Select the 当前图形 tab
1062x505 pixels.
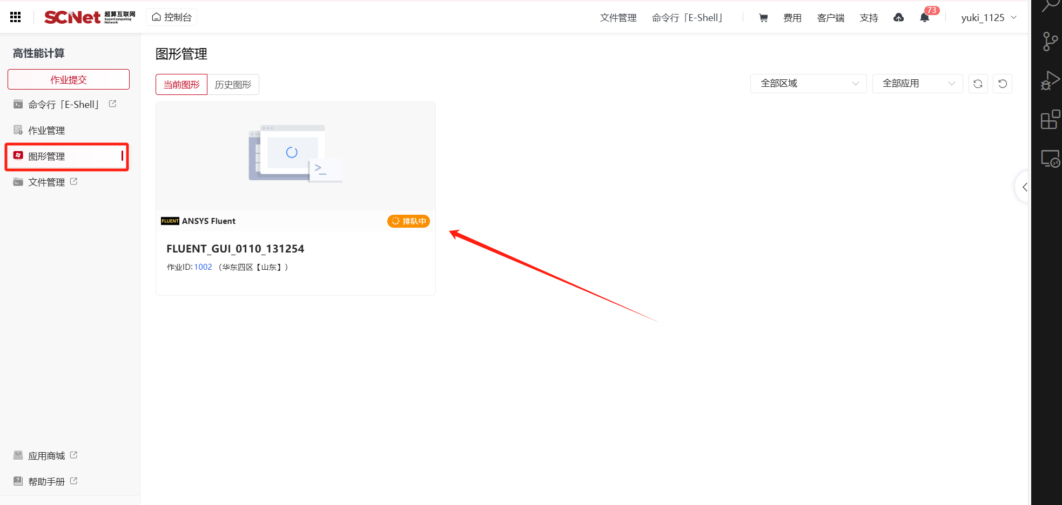coord(182,85)
